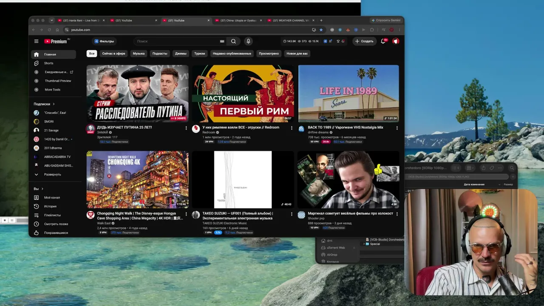Open the YouTube guide hamburger menu
Screen dimensions: 544x306
[x=36, y=41]
